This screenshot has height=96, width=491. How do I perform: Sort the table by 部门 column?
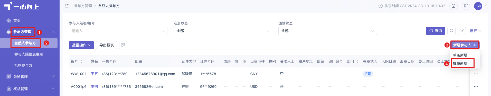pyautogui.click(x=357, y=62)
